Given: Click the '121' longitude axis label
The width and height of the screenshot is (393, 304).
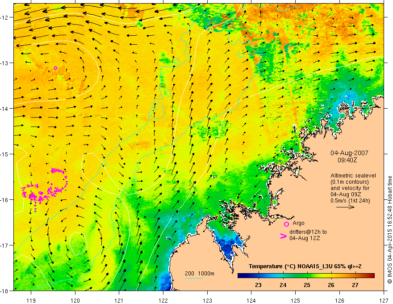Looking at the screenshot, I should coord(119,300).
